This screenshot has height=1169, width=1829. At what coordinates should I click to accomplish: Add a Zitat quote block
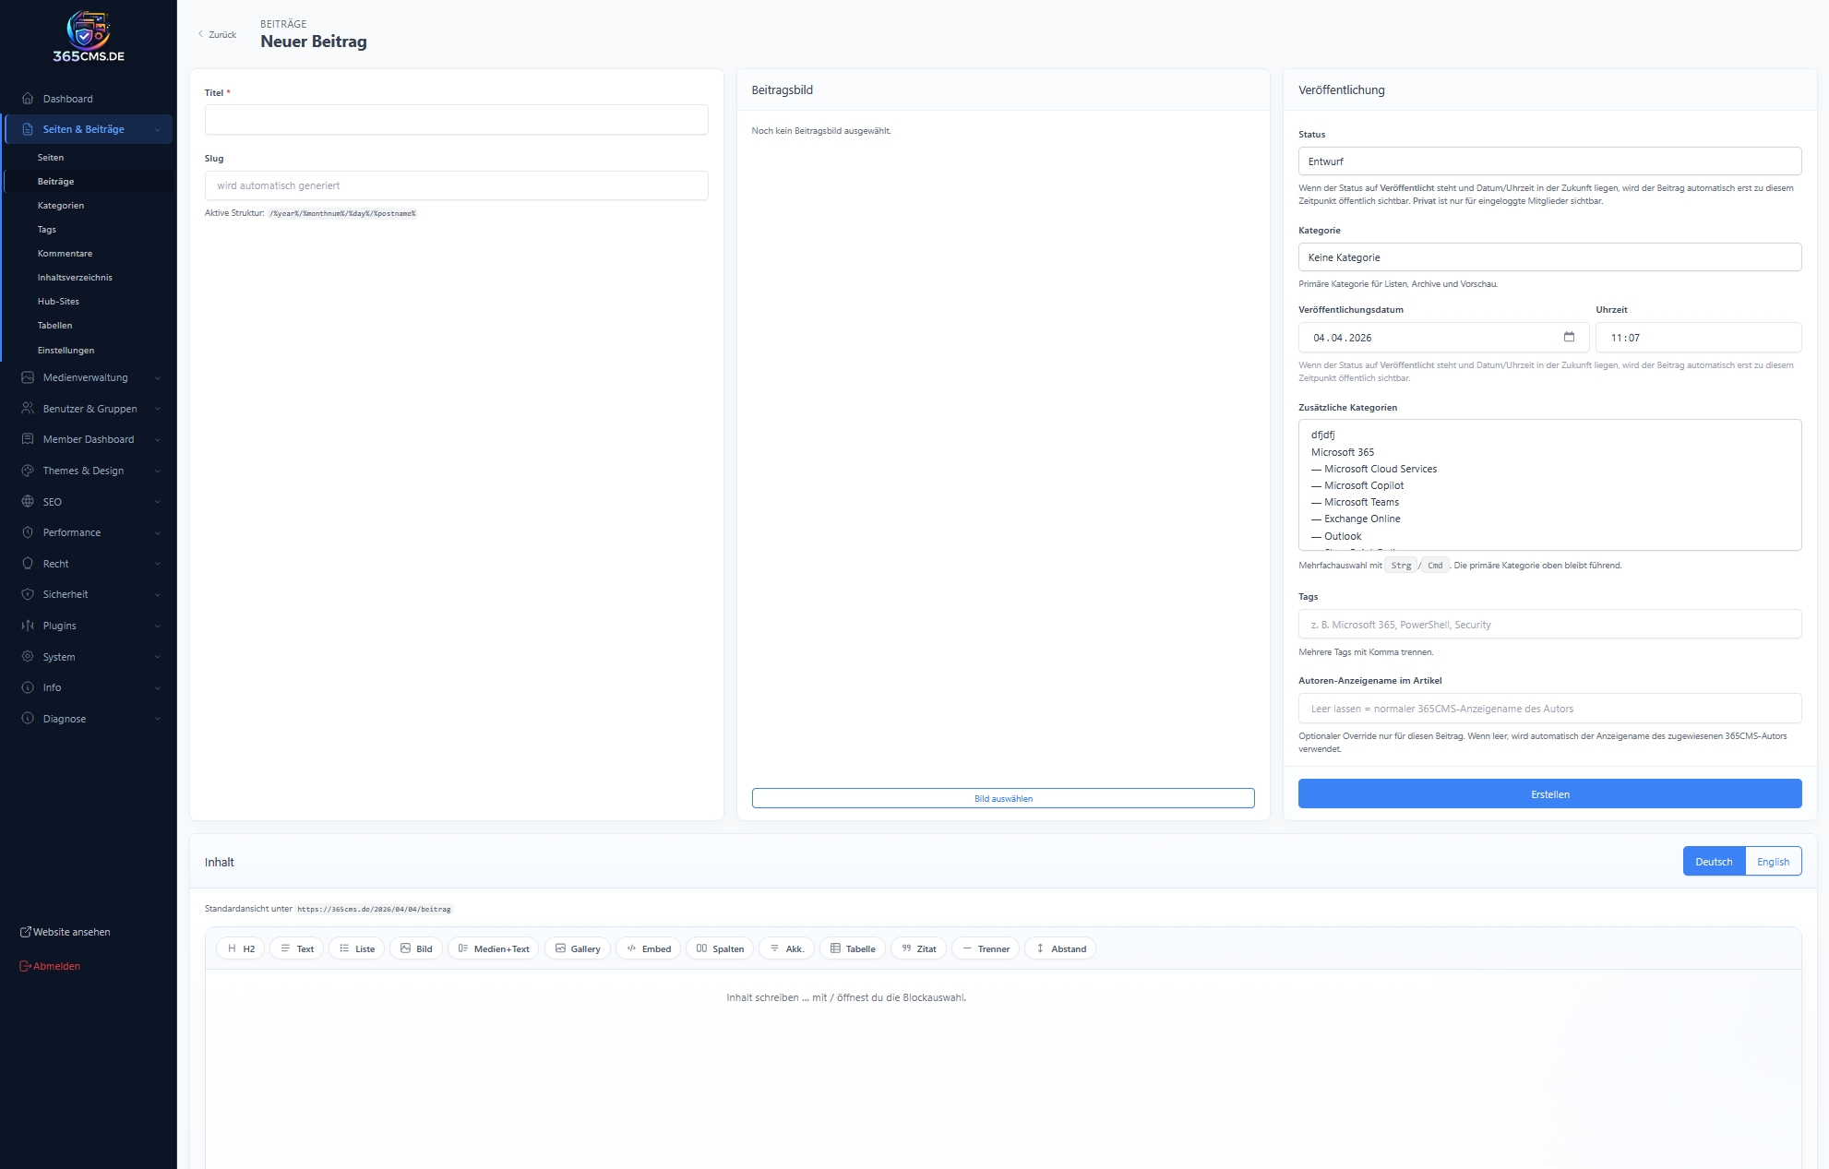[x=918, y=948]
